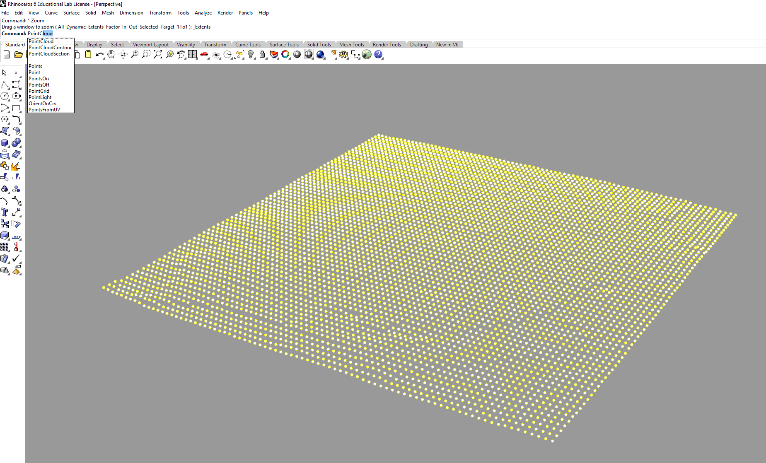Select the Box solid tool
766x463 pixels.
pos(5,143)
